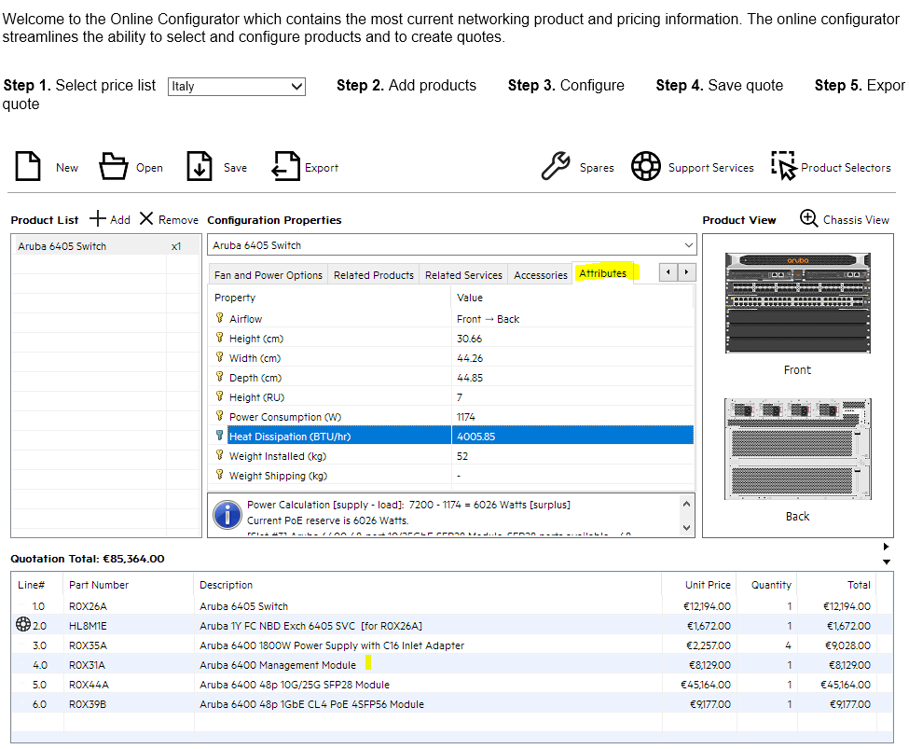This screenshot has height=749, width=909.
Task: Click key icon beside Depth (cm)
Action: pos(220,377)
